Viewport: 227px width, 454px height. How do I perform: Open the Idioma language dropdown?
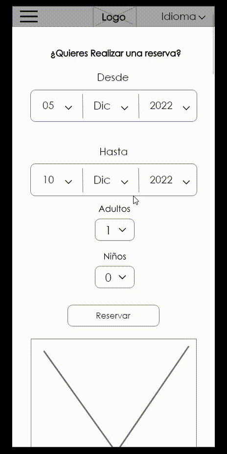coord(183,17)
